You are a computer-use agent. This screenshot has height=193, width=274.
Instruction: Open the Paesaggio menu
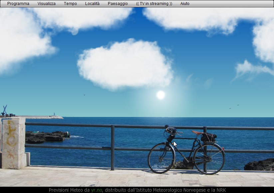(118, 4)
